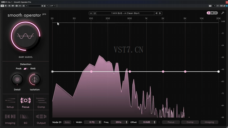228x128 pixels.
Task: Load next host preset with down arrow
Action: [45, 6]
